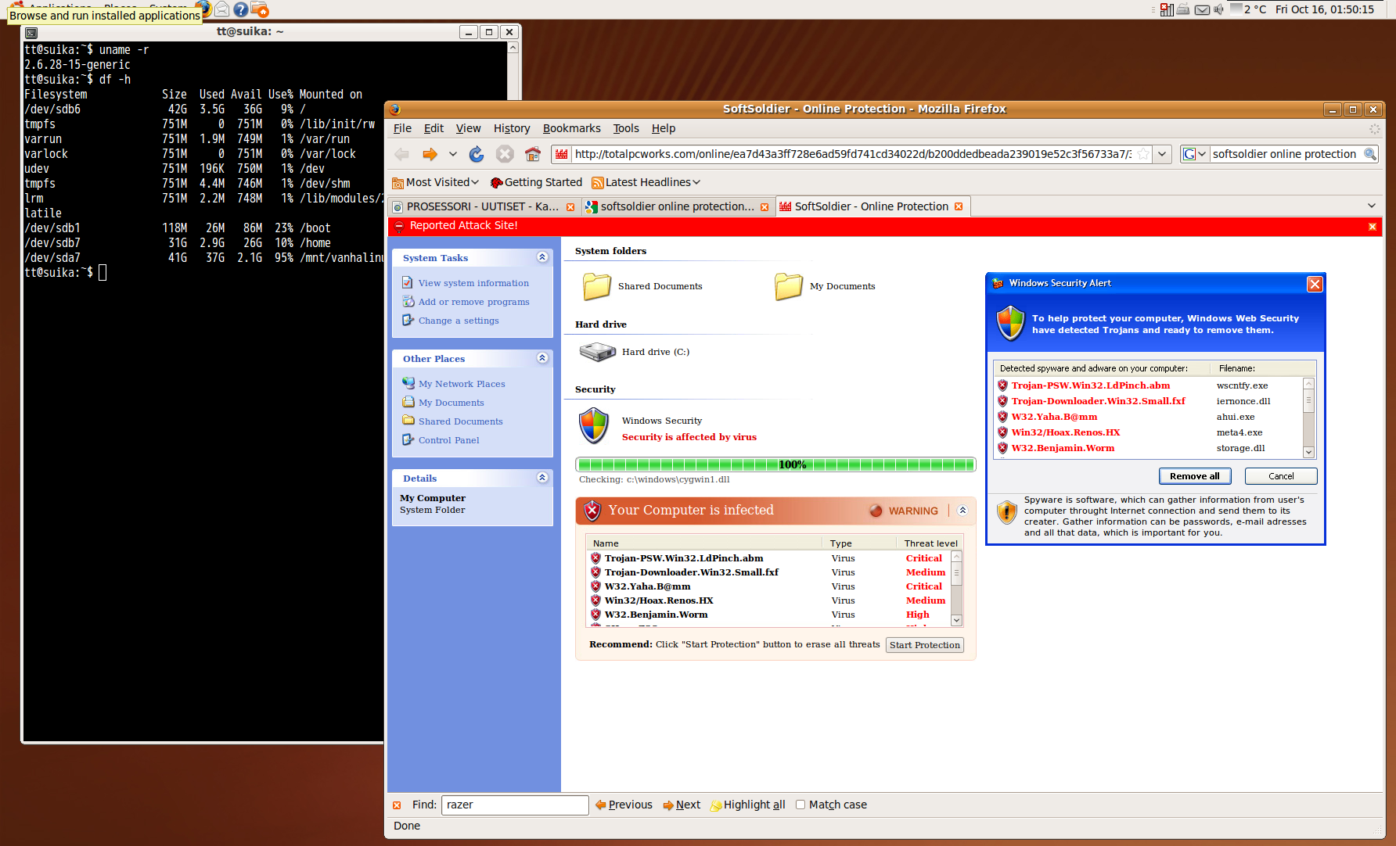
Task: Click the bookmark star in the address bar
Action: tap(1143, 154)
